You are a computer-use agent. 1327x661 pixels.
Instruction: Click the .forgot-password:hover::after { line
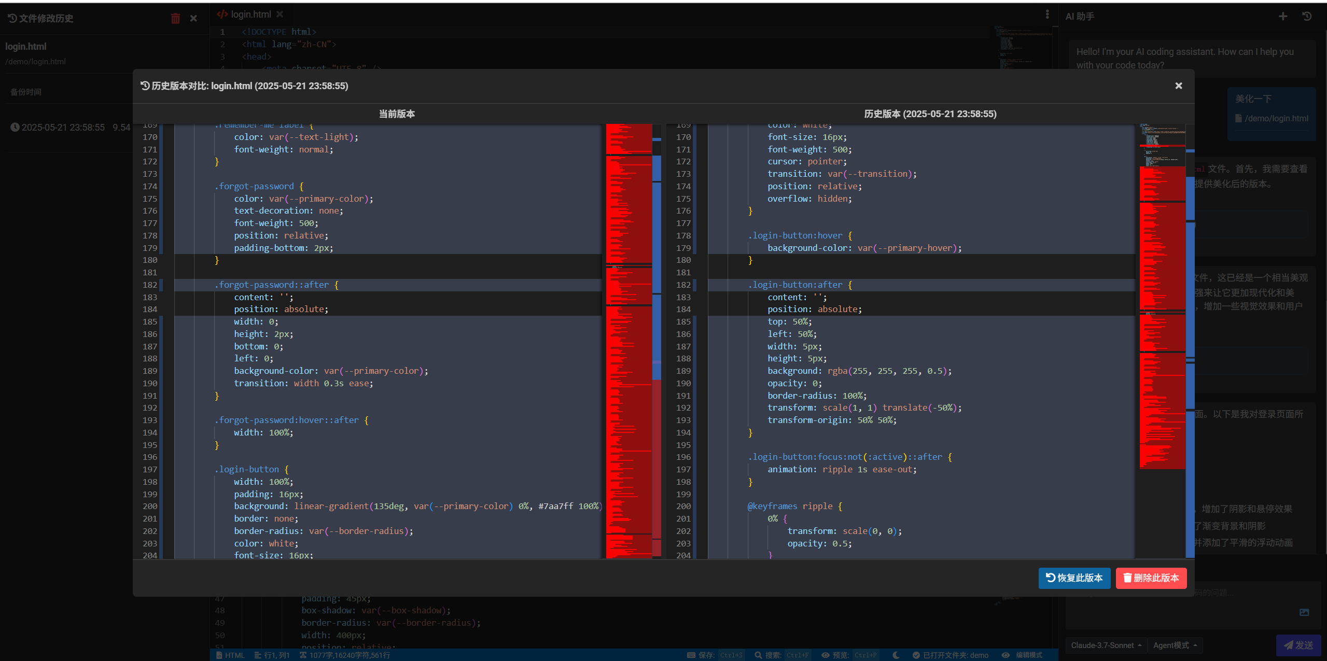coord(291,420)
